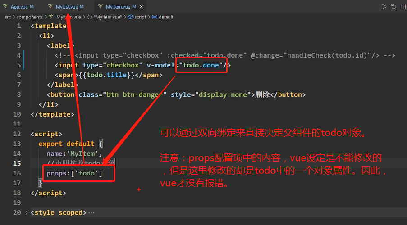Open the components breadcrumb segment
Screen dimensions: 407x225
click(29, 17)
